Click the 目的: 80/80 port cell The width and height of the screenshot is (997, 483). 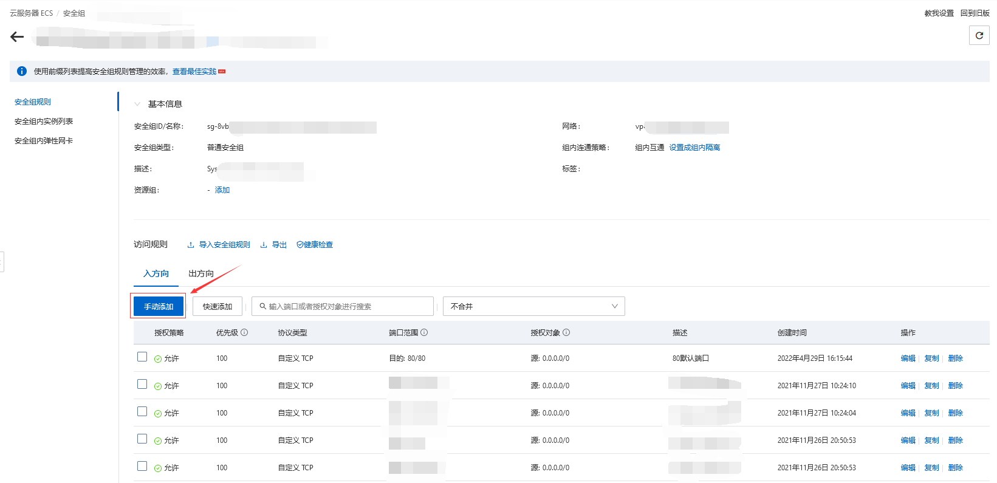(x=407, y=358)
